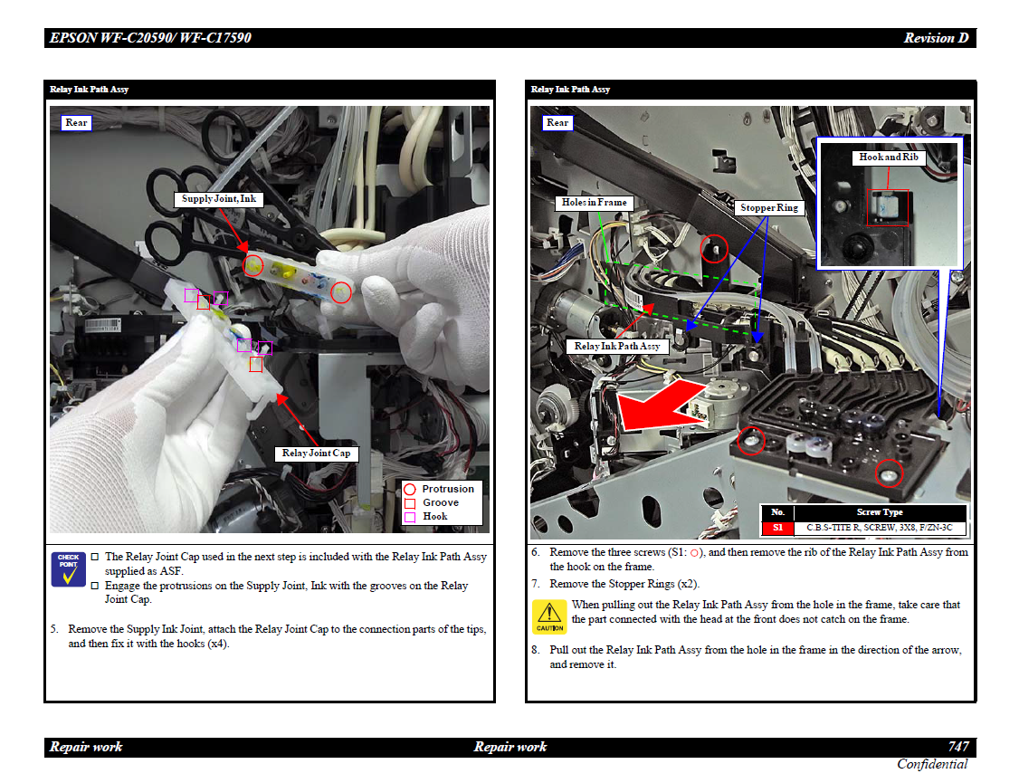Click the red-circled screw beside the S1 table
The height and width of the screenshot is (783, 1019).
click(888, 473)
